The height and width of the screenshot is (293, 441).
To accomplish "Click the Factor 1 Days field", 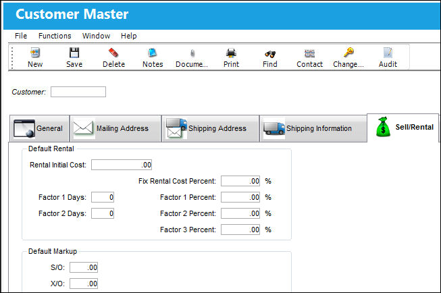I will click(x=103, y=197).
